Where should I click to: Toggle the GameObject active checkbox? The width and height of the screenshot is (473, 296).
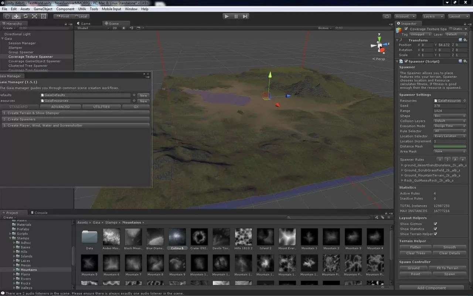pyautogui.click(x=406, y=29)
